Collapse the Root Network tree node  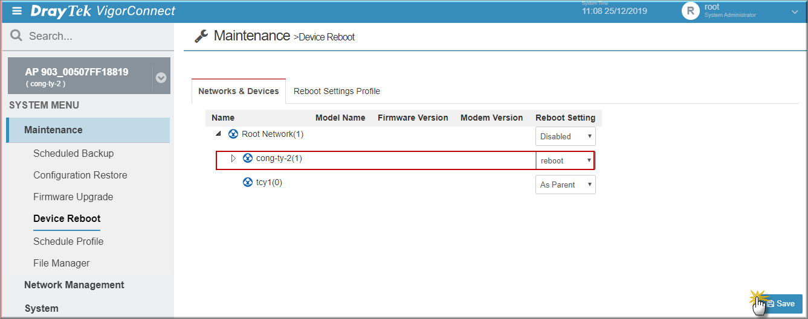coord(218,134)
